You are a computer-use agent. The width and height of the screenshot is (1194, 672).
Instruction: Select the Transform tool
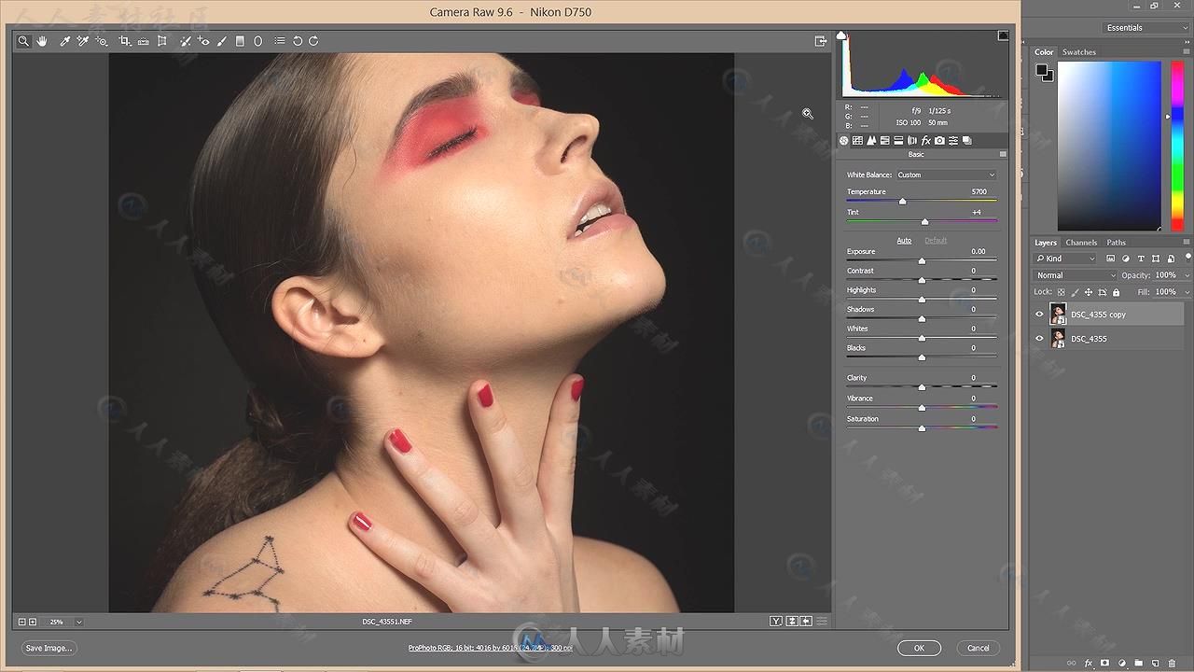click(161, 41)
